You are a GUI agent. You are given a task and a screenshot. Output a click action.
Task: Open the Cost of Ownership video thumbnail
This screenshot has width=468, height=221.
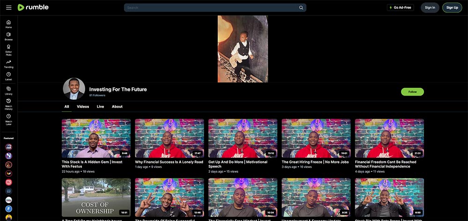click(96, 198)
